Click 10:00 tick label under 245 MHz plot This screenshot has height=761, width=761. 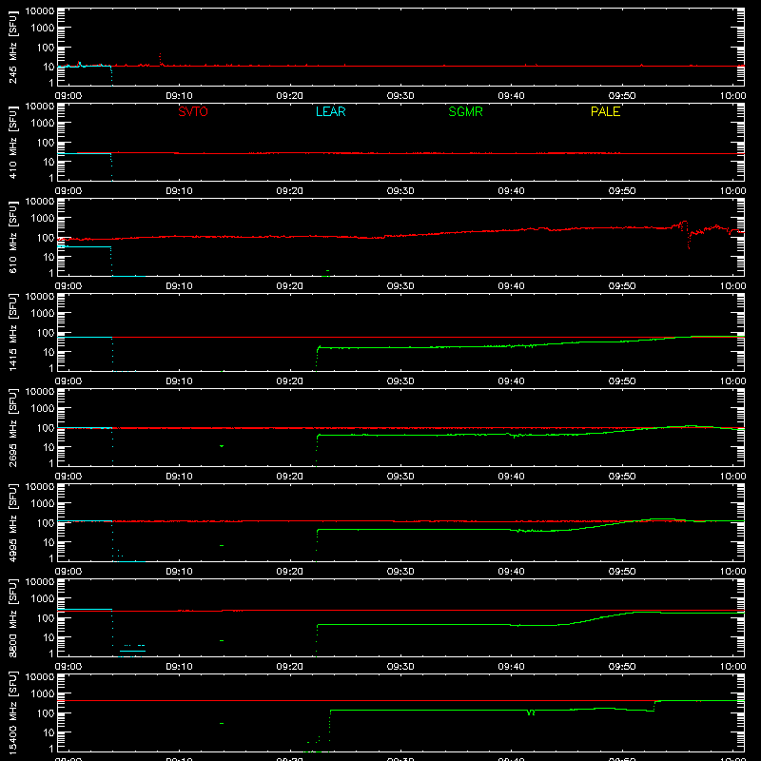(732, 96)
